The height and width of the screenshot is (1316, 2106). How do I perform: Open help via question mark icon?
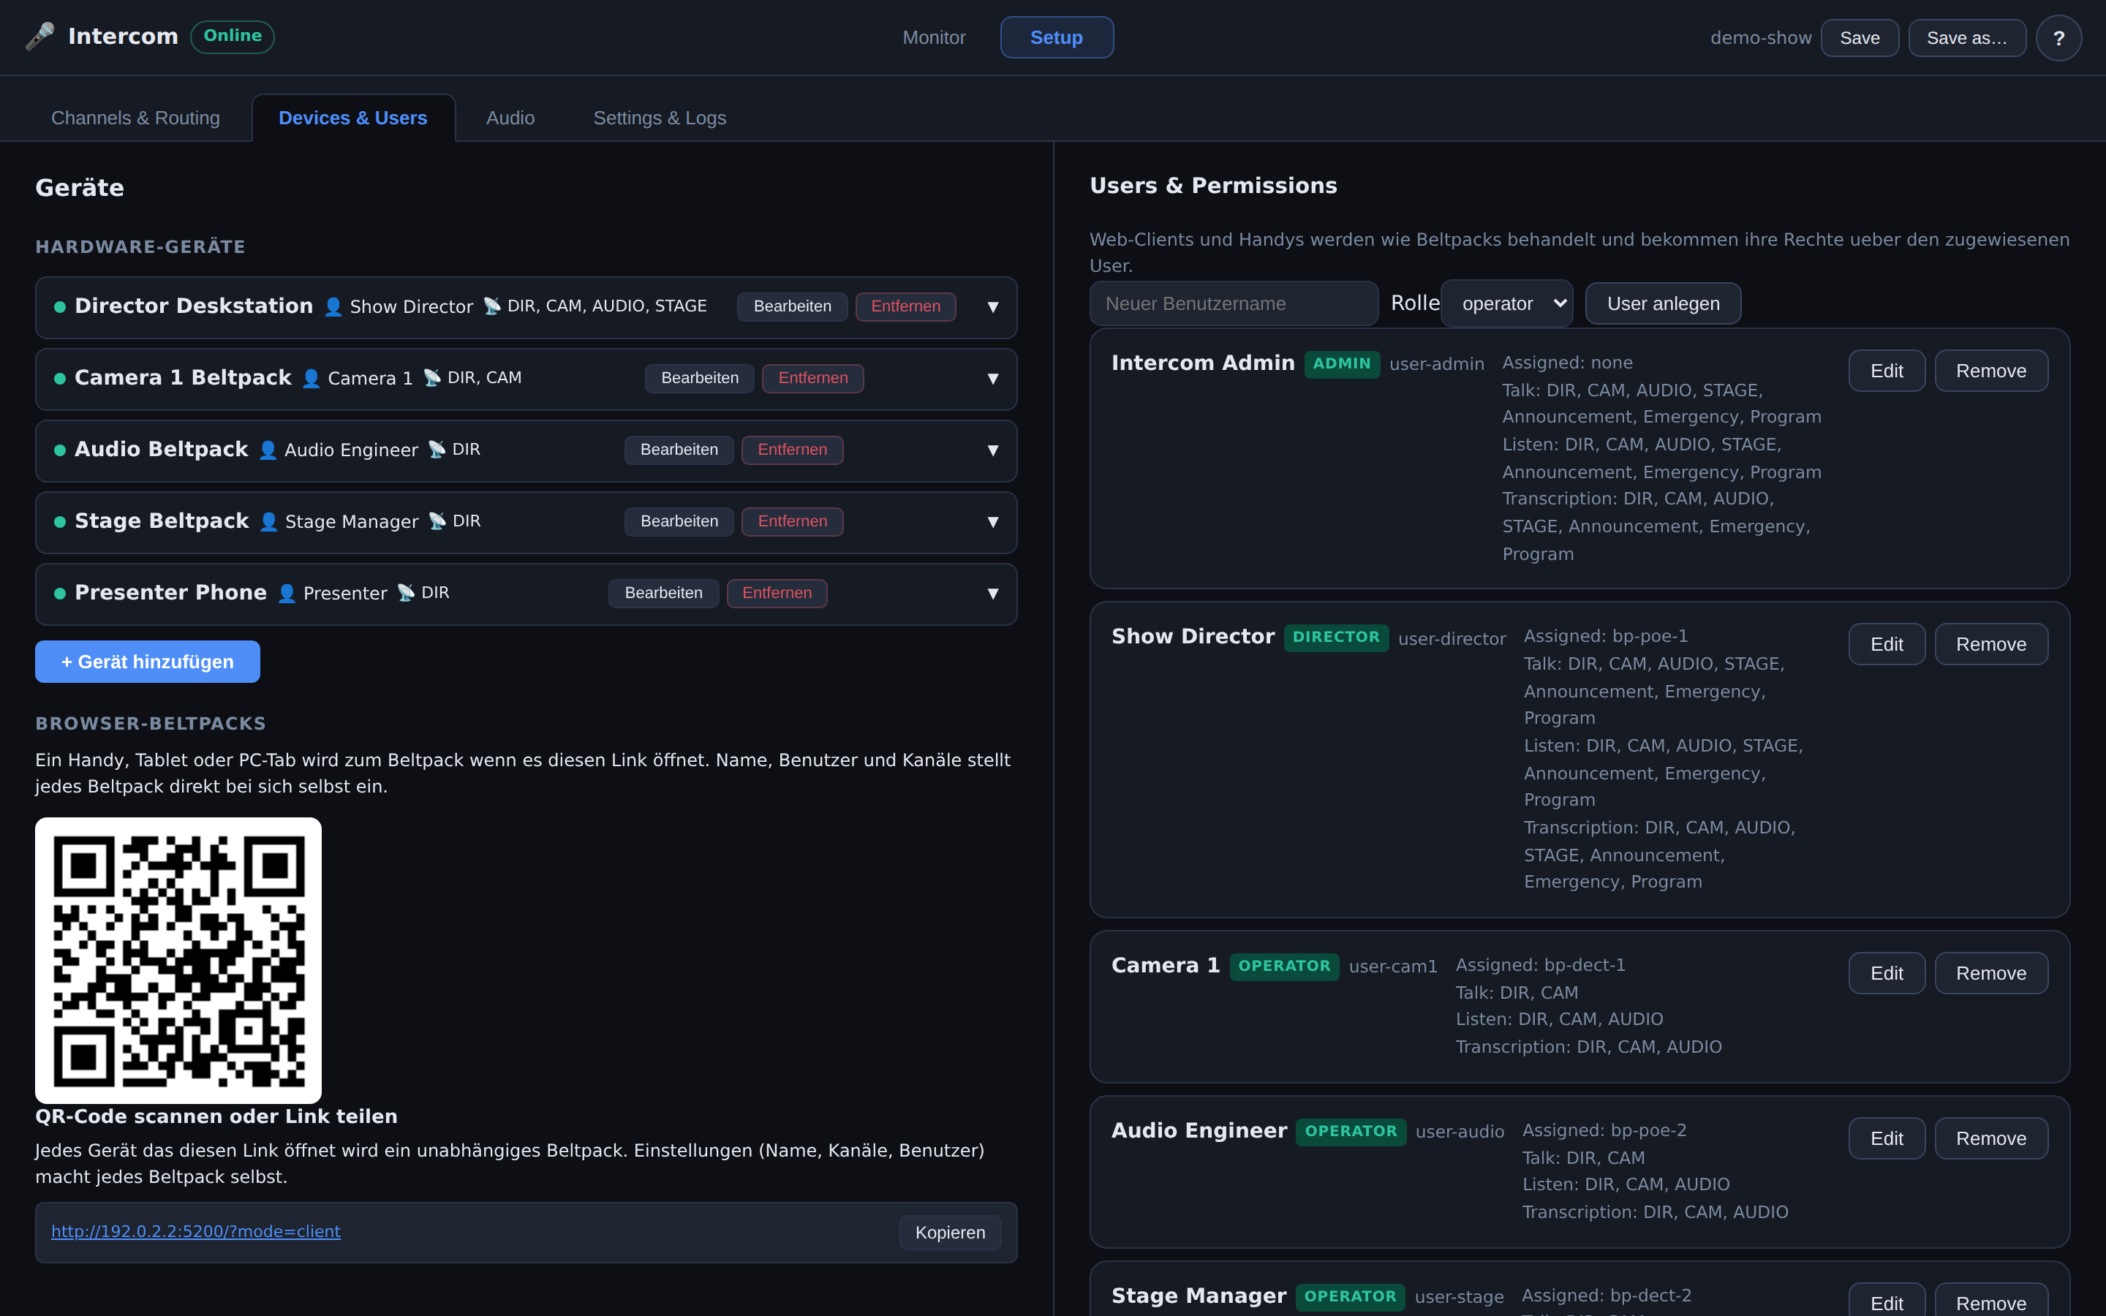(x=2058, y=38)
